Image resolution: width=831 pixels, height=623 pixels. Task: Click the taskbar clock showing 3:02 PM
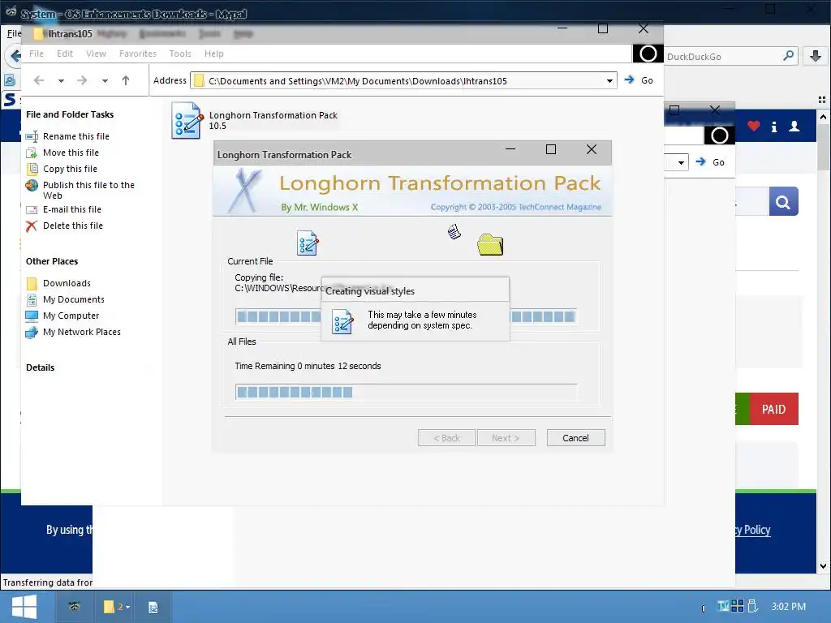tap(789, 607)
